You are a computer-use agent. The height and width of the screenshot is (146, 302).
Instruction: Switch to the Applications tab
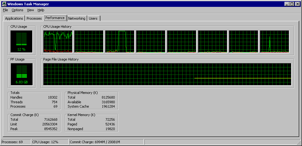pyautogui.click(x=14, y=18)
